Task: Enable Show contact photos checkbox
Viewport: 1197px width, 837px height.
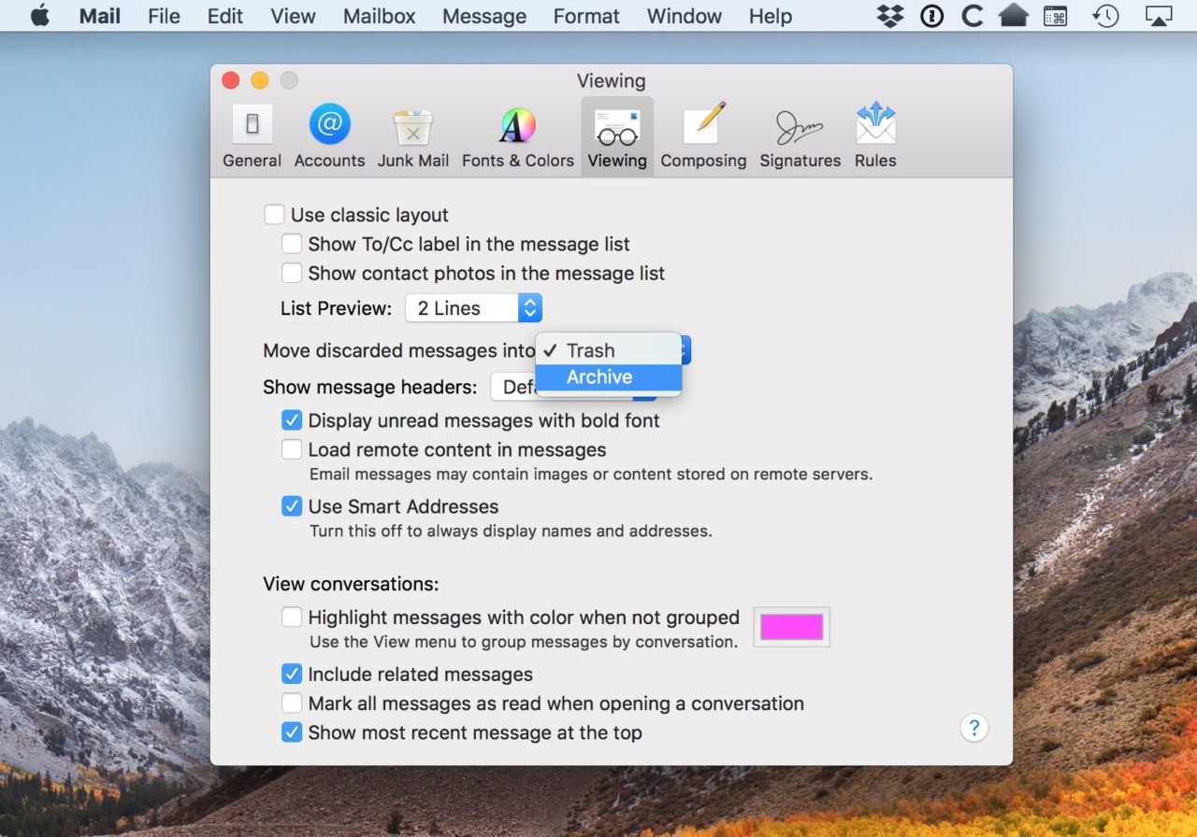Action: tap(292, 273)
